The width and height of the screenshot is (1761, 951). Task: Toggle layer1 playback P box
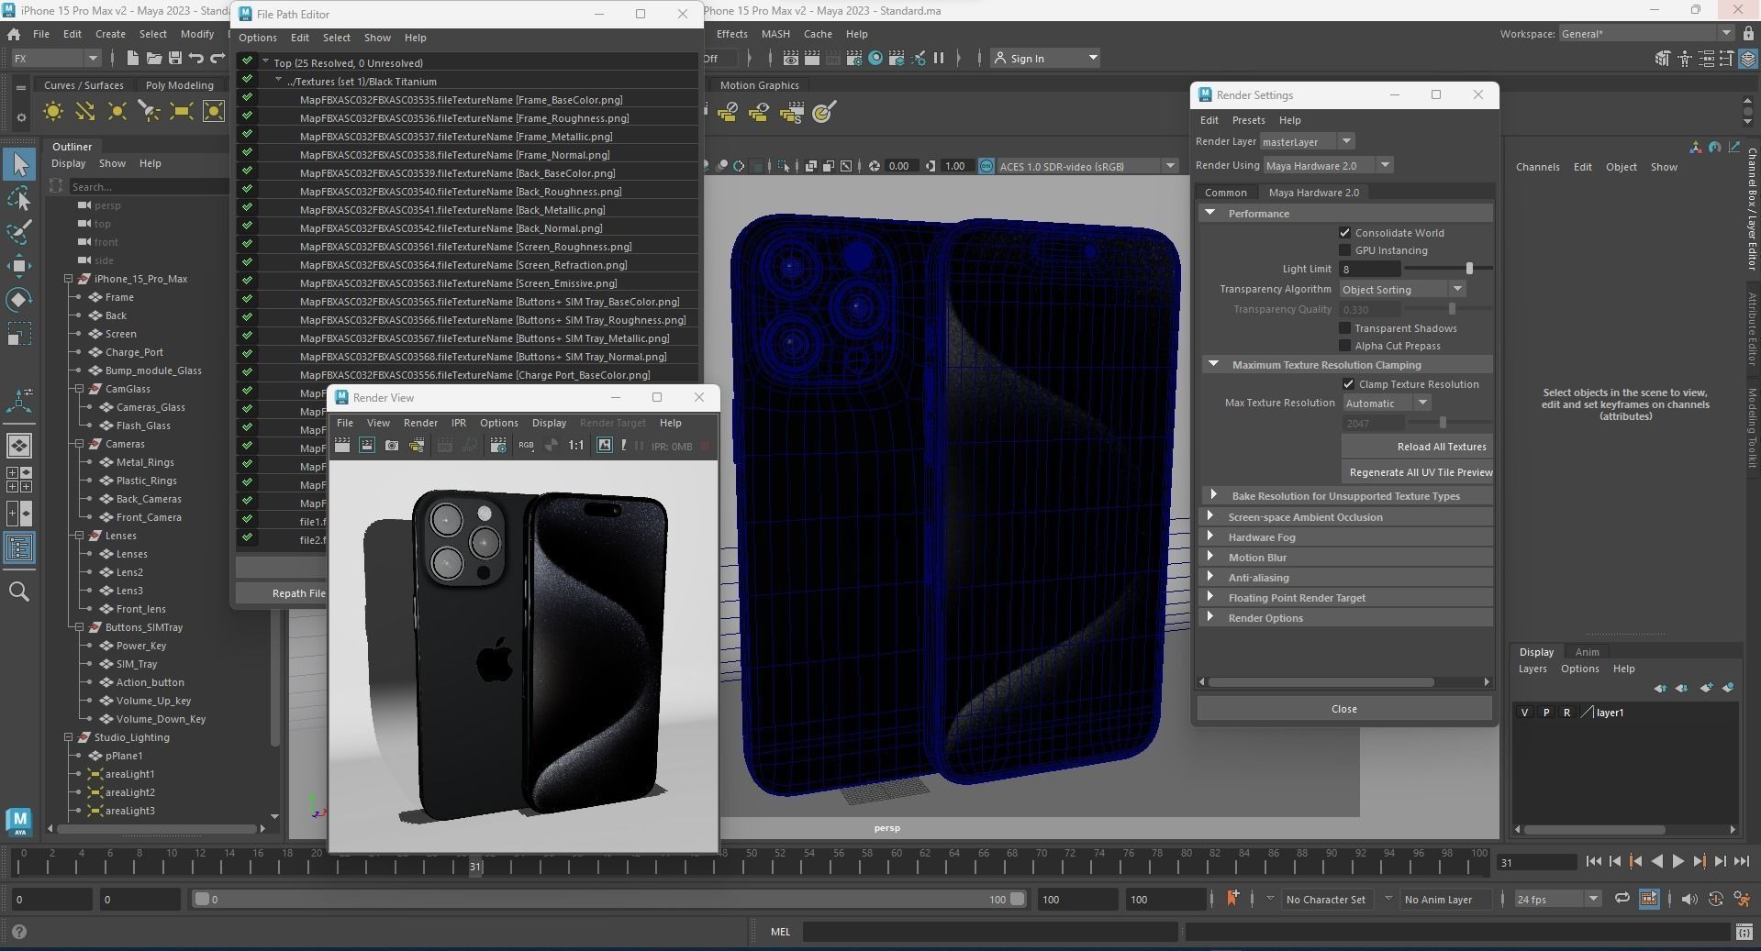click(x=1546, y=713)
